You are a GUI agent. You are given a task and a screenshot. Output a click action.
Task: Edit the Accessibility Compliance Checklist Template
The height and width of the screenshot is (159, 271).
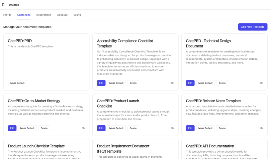pyautogui.click(x=101, y=83)
